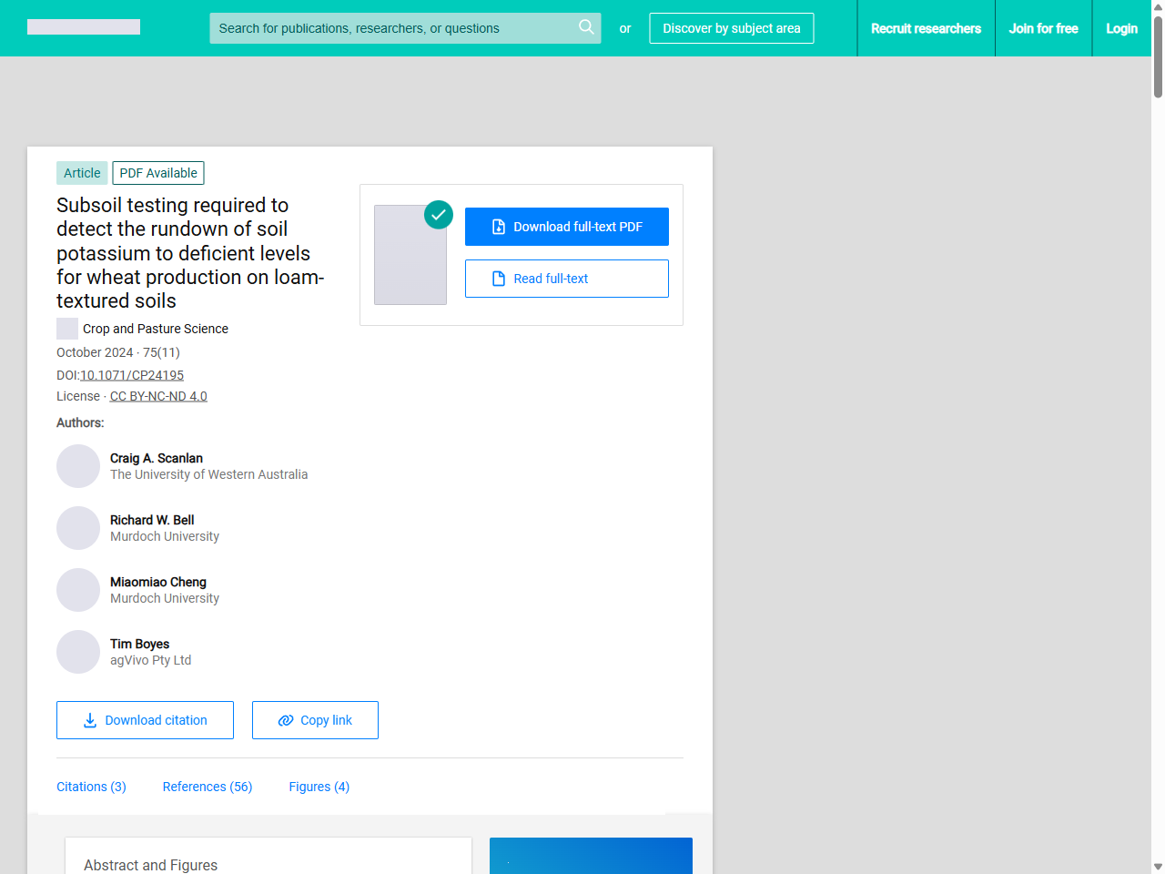
Task: Open the References (56) tab
Action: [x=207, y=787]
